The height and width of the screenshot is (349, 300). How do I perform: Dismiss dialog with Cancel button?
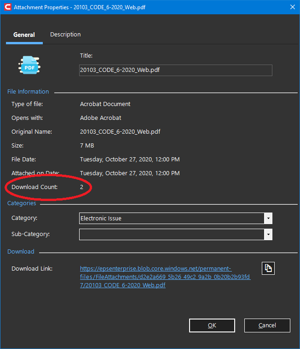pos(267,325)
